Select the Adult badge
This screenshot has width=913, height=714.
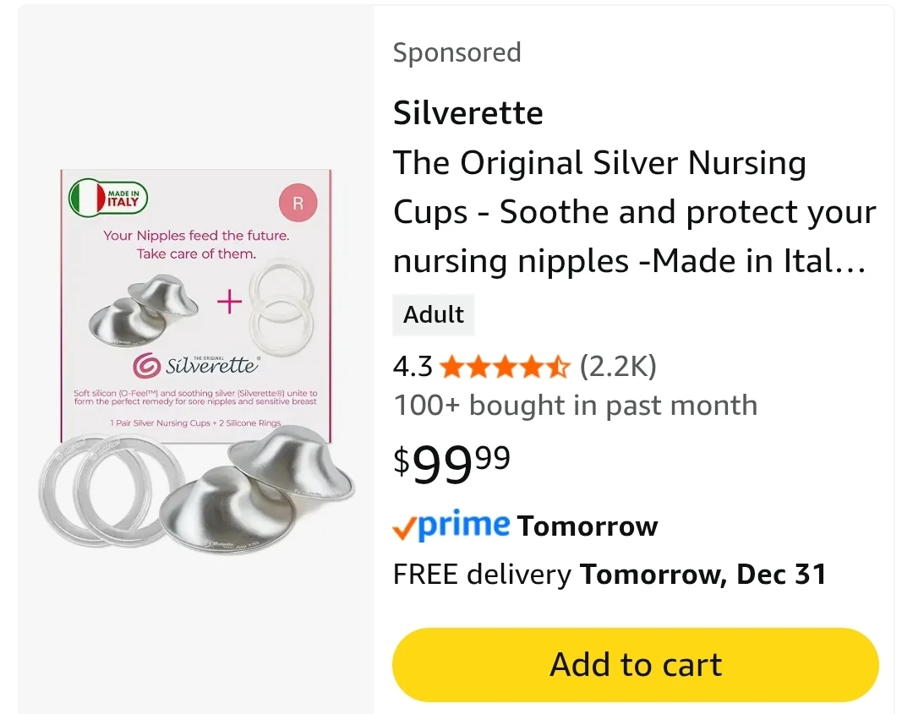click(434, 314)
